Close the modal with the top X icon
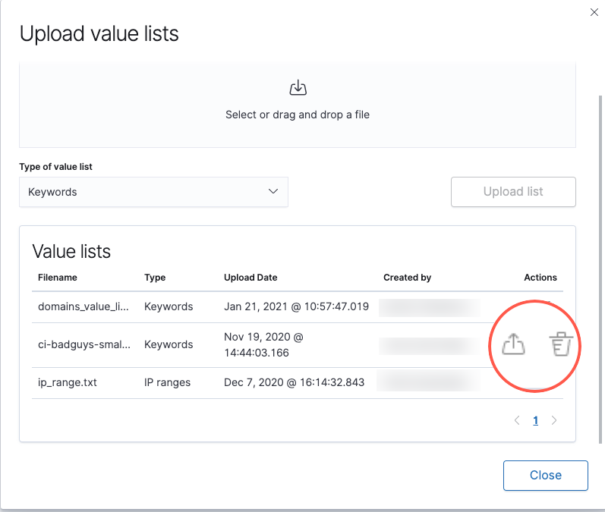 click(594, 11)
